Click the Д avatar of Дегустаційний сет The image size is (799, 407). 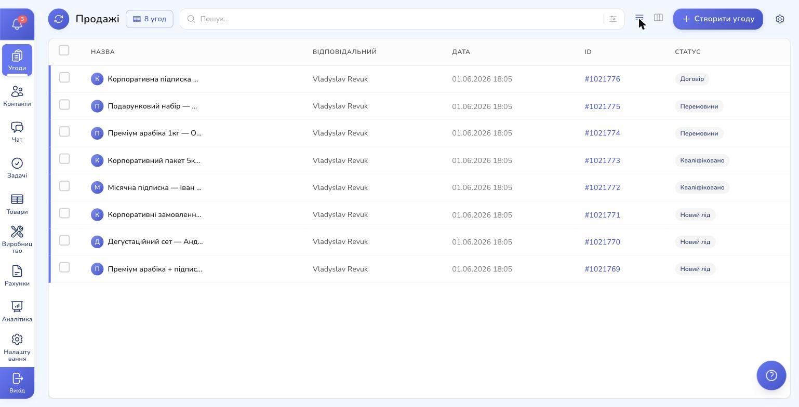tap(97, 242)
